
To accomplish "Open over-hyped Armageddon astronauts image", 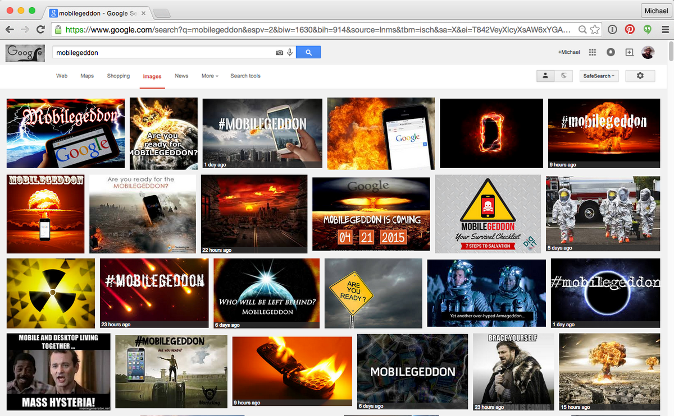I will [486, 293].
